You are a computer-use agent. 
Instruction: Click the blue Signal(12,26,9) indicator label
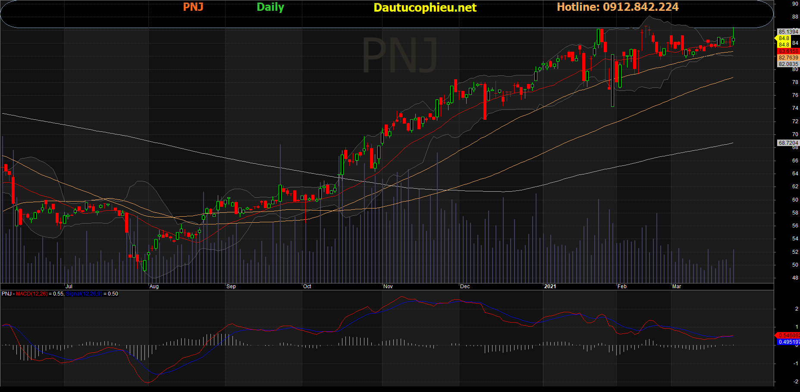84,294
